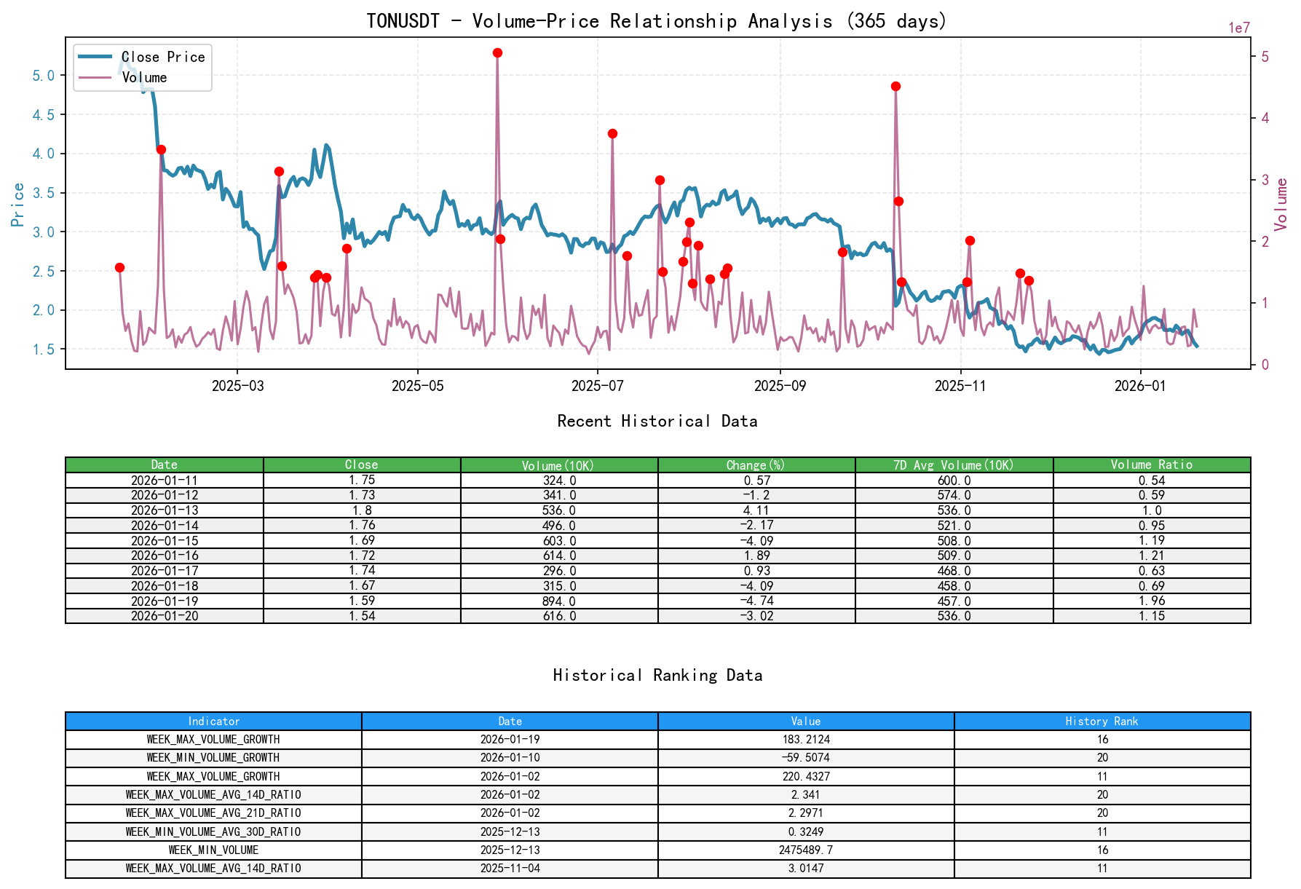Toggle the legend box on the chart
This screenshot has height=889, width=1301.
(142, 67)
